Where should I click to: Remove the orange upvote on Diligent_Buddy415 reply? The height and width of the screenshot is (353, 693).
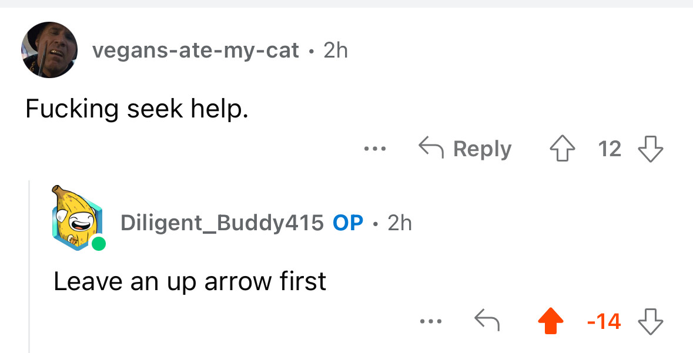pos(551,321)
